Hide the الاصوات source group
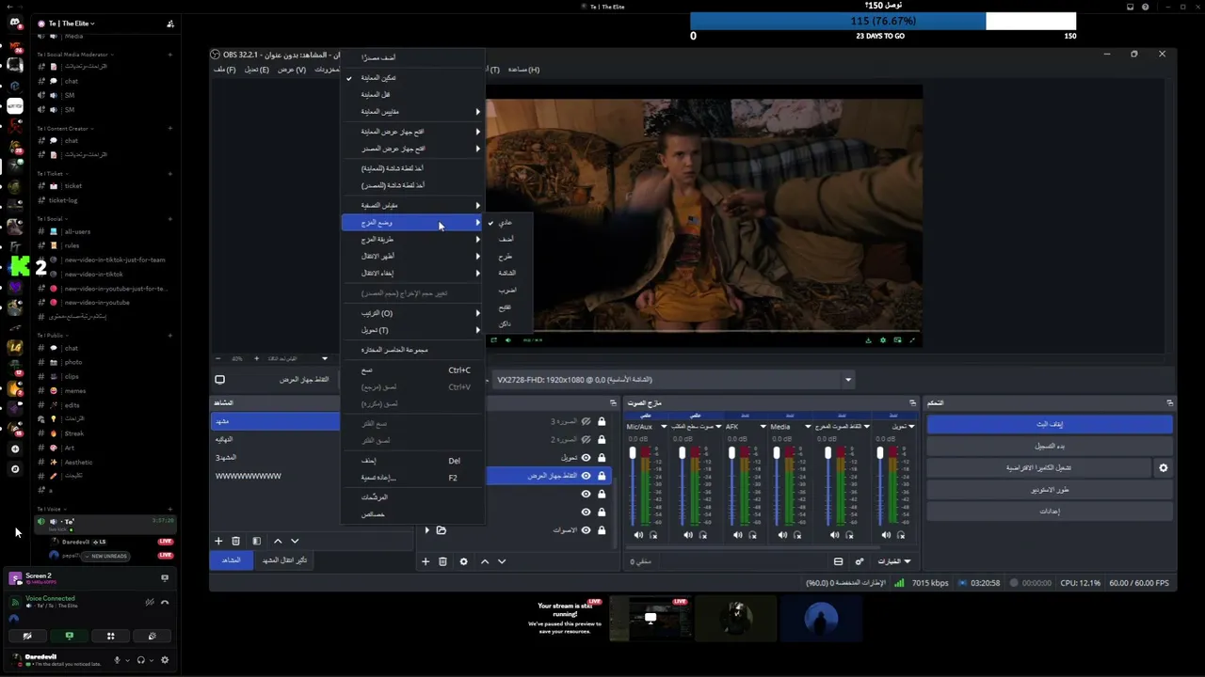Viewport: 1205px width, 677px height. point(586,530)
